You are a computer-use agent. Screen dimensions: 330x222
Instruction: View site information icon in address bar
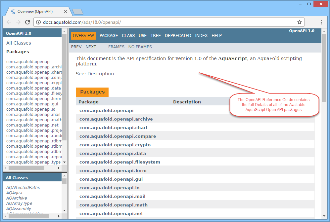point(38,22)
